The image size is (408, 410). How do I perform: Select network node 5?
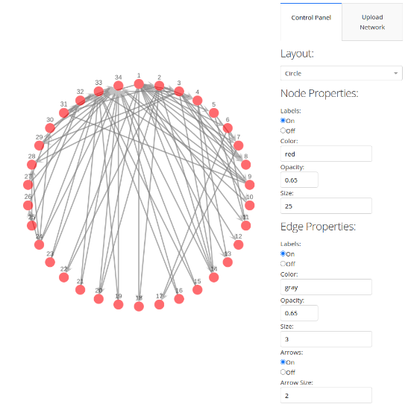click(214, 113)
